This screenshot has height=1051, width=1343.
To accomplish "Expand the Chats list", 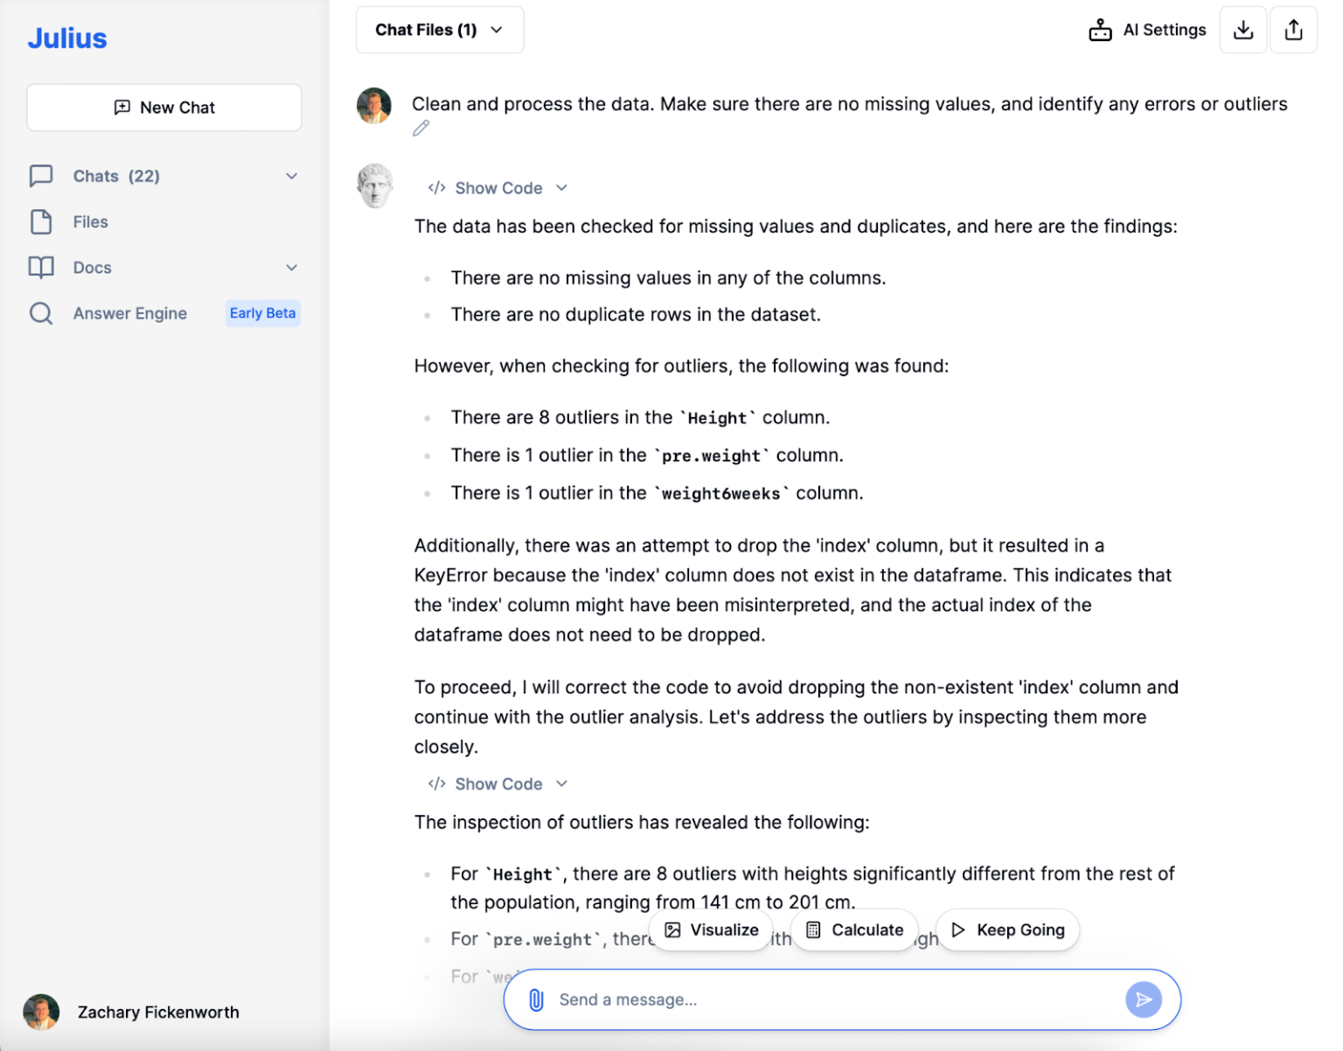I will click(x=291, y=176).
